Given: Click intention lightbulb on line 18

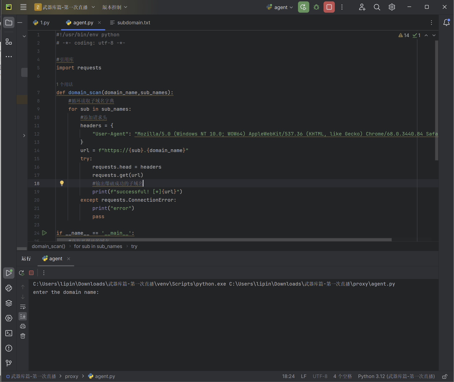Looking at the screenshot, I should pos(62,183).
